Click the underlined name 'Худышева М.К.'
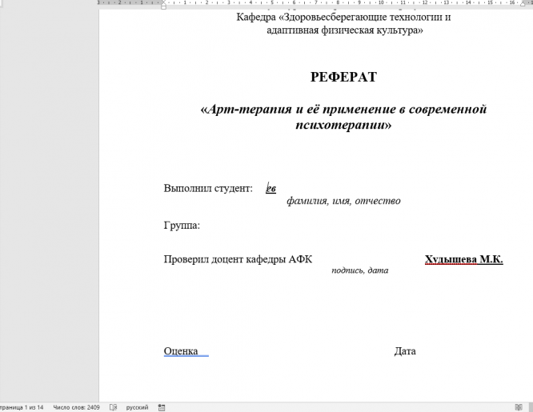This screenshot has width=533, height=412. pyautogui.click(x=463, y=259)
